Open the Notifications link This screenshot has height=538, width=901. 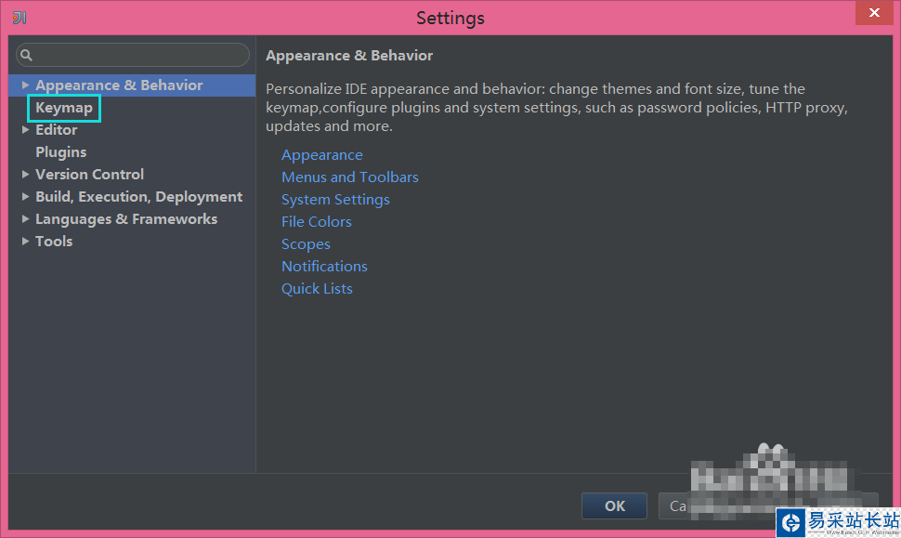click(x=324, y=267)
